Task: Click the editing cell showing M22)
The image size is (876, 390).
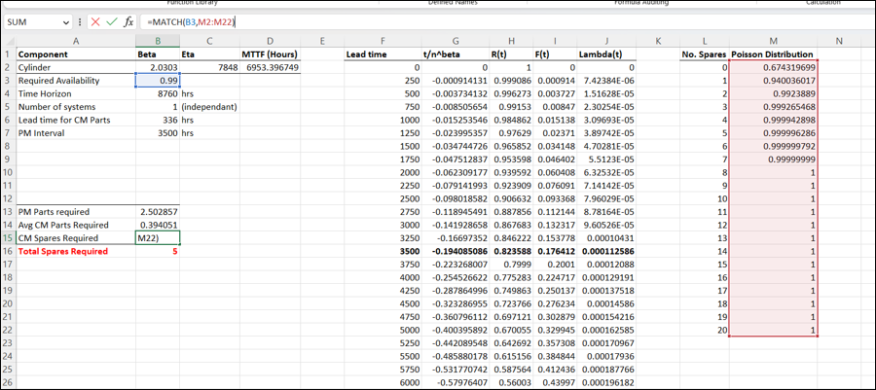Action: 158,238
